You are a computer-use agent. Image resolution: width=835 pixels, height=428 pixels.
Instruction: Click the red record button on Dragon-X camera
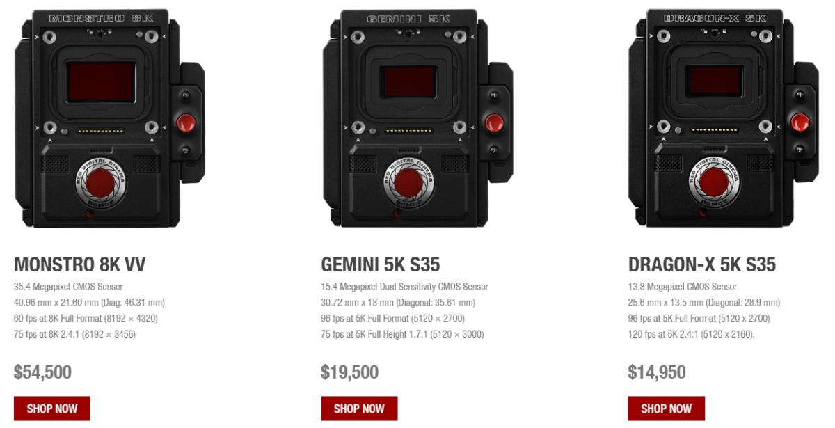pos(800,122)
